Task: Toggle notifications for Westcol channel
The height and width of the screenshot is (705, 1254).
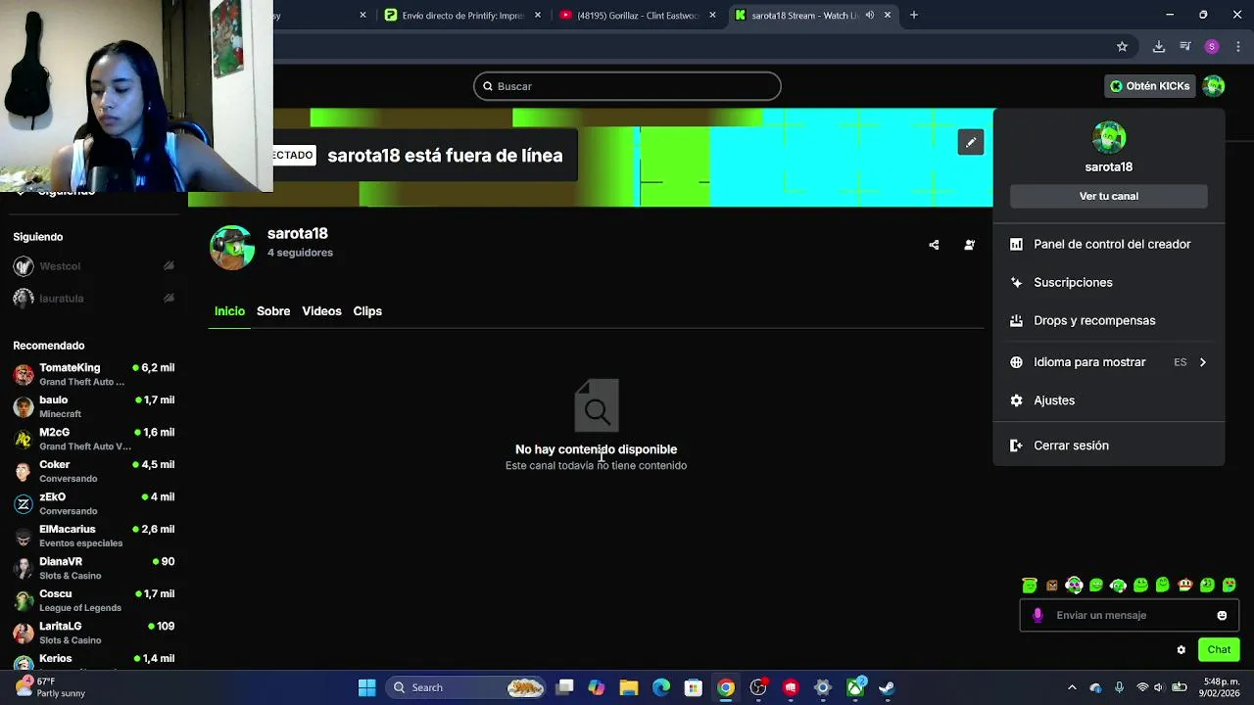Action: click(169, 265)
